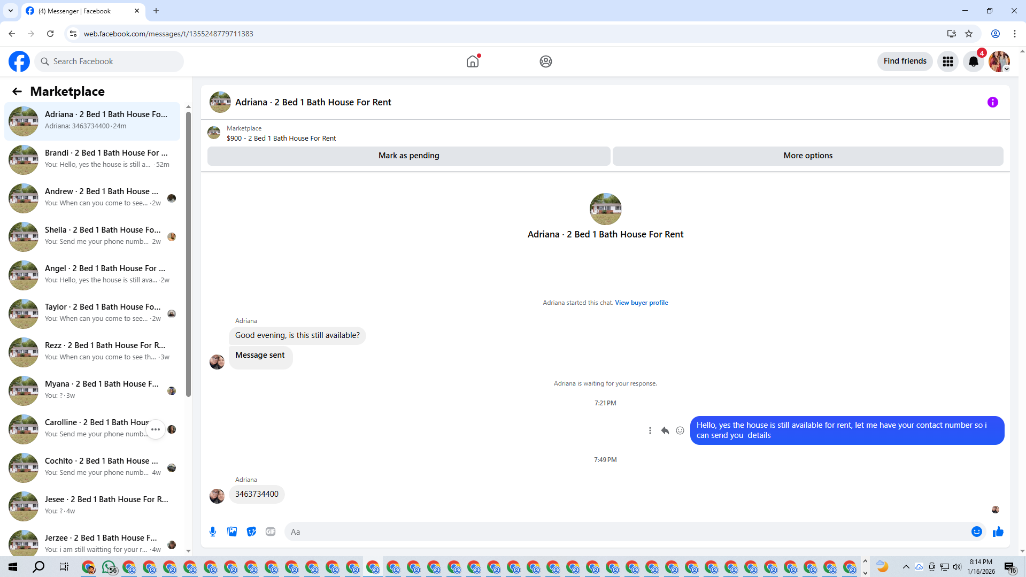Open the account profile picture menu
This screenshot has height=577, width=1026.
pos(999,61)
